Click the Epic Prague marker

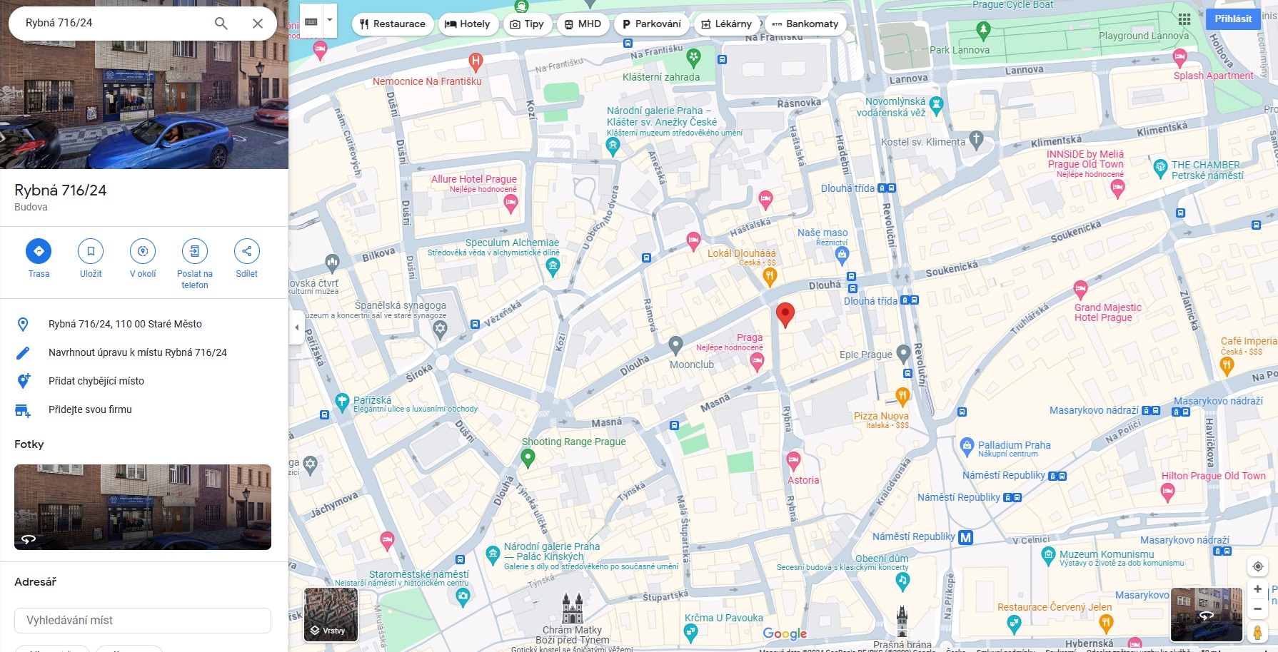(903, 353)
